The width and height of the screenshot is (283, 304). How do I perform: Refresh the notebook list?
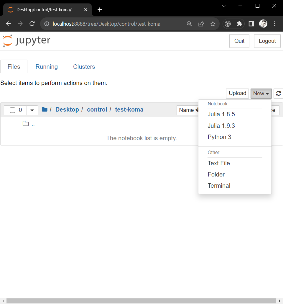(278, 94)
